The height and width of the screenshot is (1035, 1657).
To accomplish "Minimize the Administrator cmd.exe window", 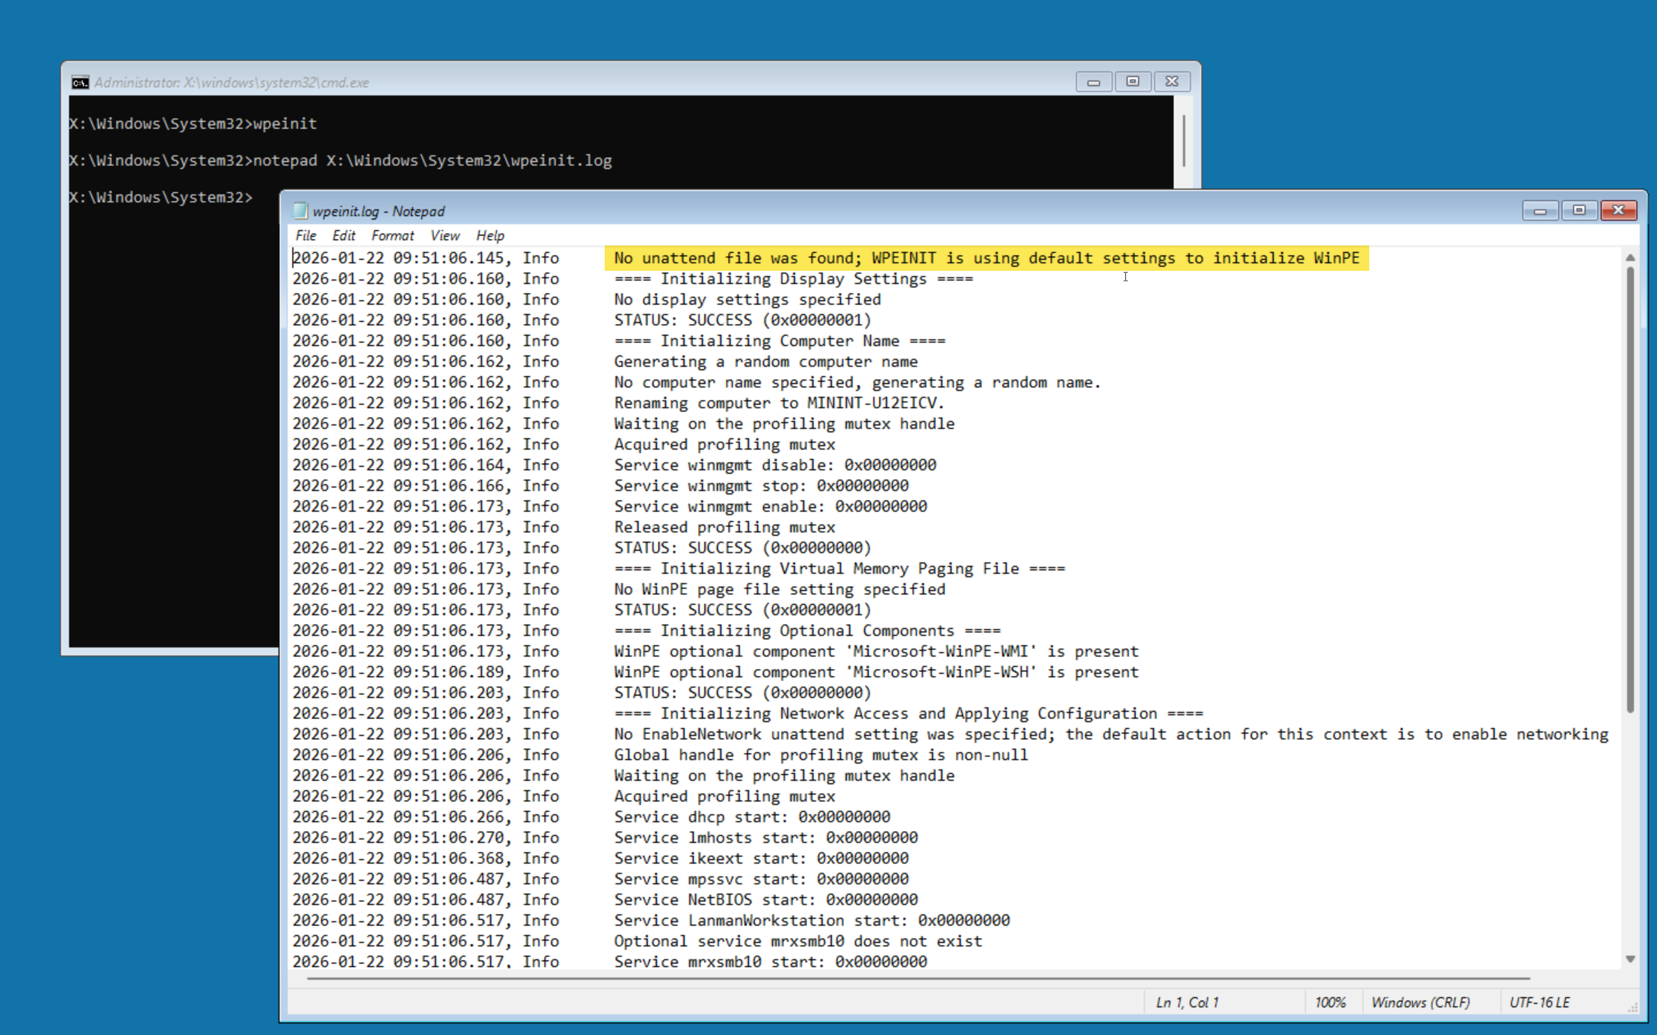I will (x=1094, y=82).
